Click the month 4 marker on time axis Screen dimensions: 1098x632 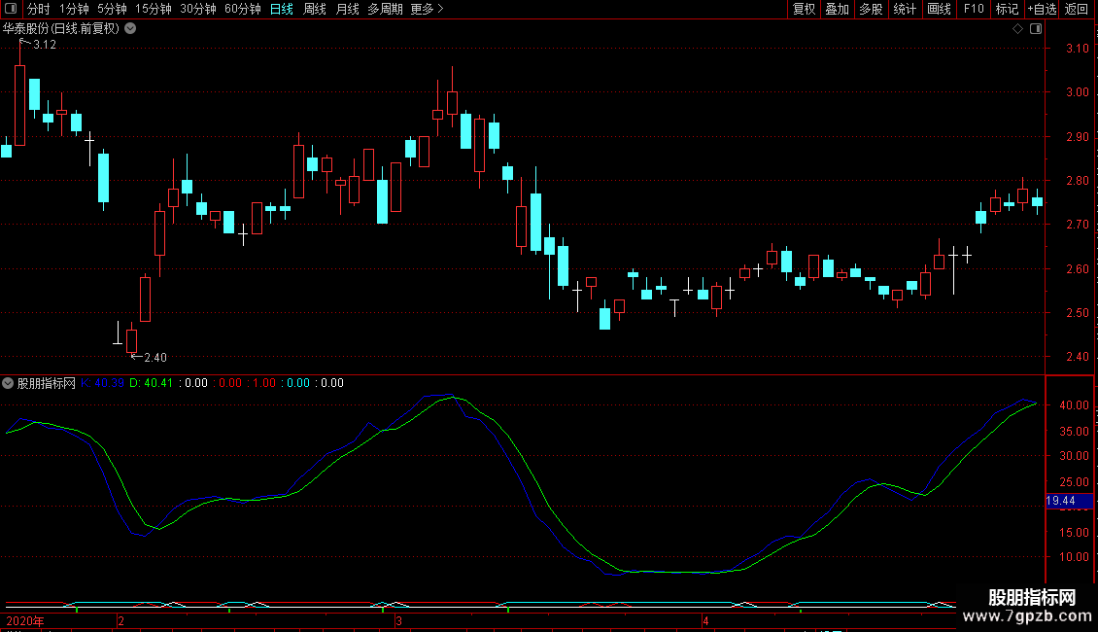[705, 621]
